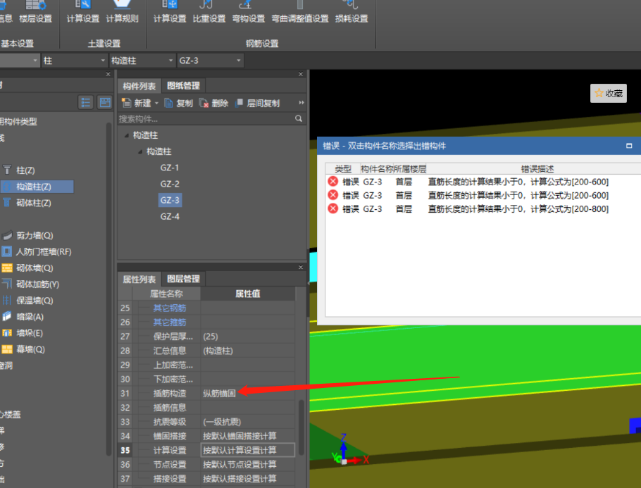Click the search magnifier icon in 构件列表
Screen dimensions: 641x488
[x=299, y=118]
